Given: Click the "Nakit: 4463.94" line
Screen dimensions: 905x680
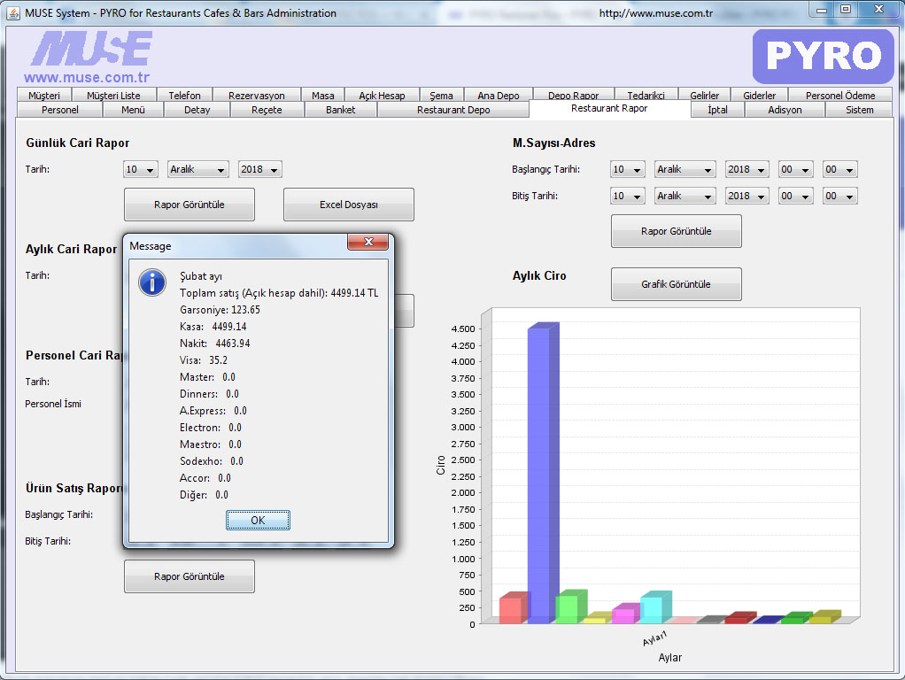Looking at the screenshot, I should (x=214, y=343).
